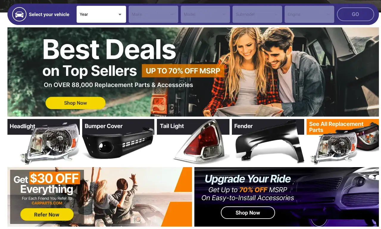Open the Headlight category tile
Screen dimensions: 381x229
(43, 142)
